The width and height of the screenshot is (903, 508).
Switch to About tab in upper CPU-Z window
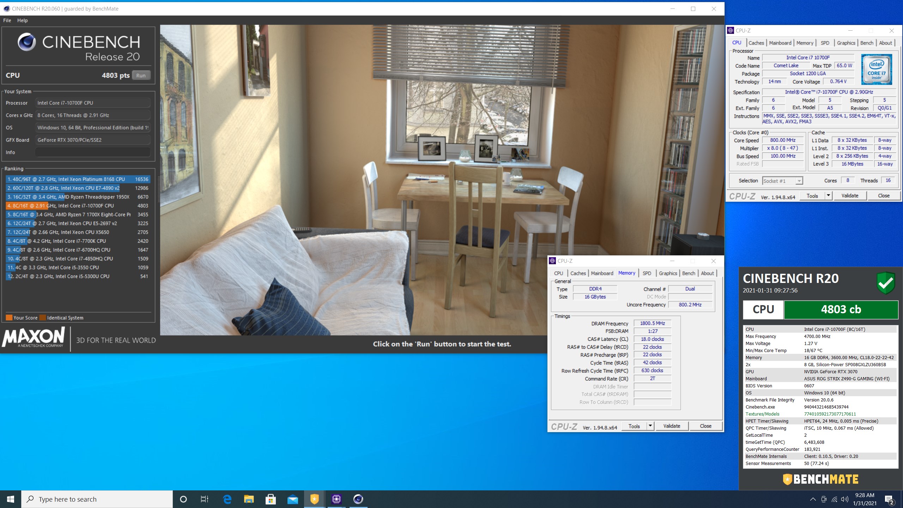(x=886, y=43)
